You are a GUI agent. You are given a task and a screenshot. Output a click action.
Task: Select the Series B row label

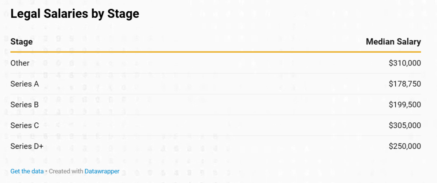[x=24, y=105]
